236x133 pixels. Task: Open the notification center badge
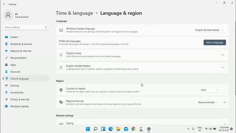(232, 129)
